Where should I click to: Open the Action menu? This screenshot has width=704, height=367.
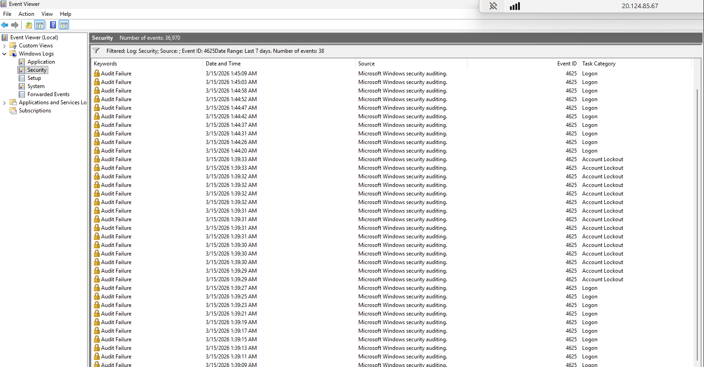click(26, 14)
